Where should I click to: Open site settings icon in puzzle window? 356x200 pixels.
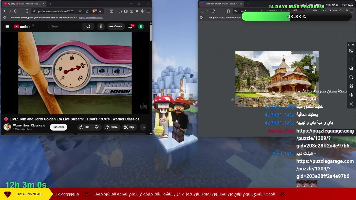236,11
